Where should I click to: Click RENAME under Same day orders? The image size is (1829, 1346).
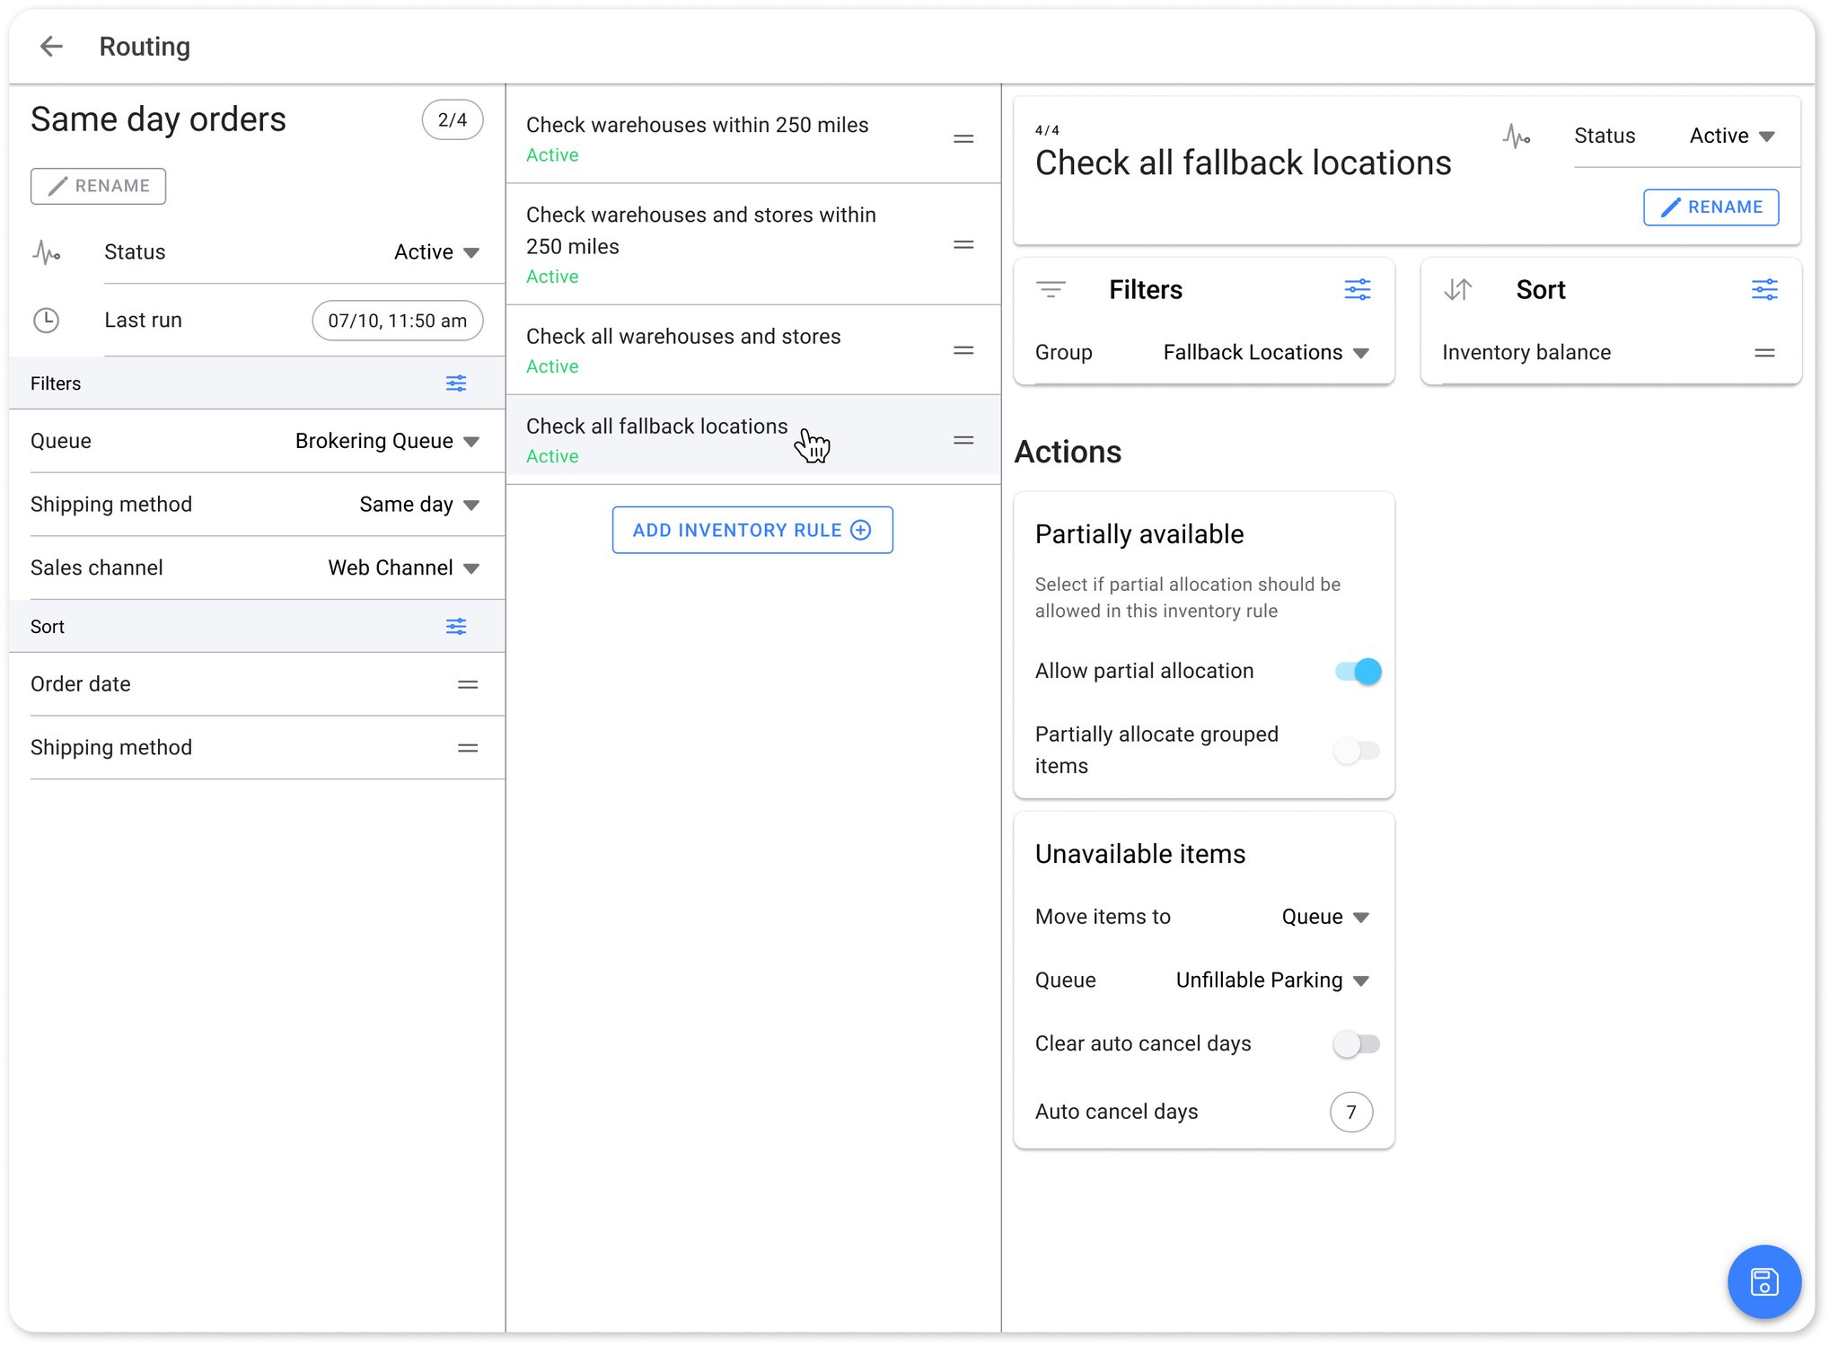point(98,186)
